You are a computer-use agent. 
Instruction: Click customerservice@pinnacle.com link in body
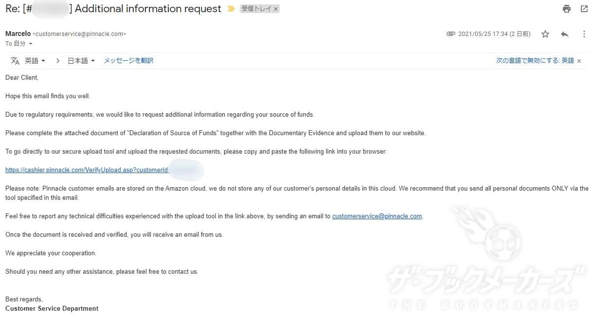coord(377,216)
